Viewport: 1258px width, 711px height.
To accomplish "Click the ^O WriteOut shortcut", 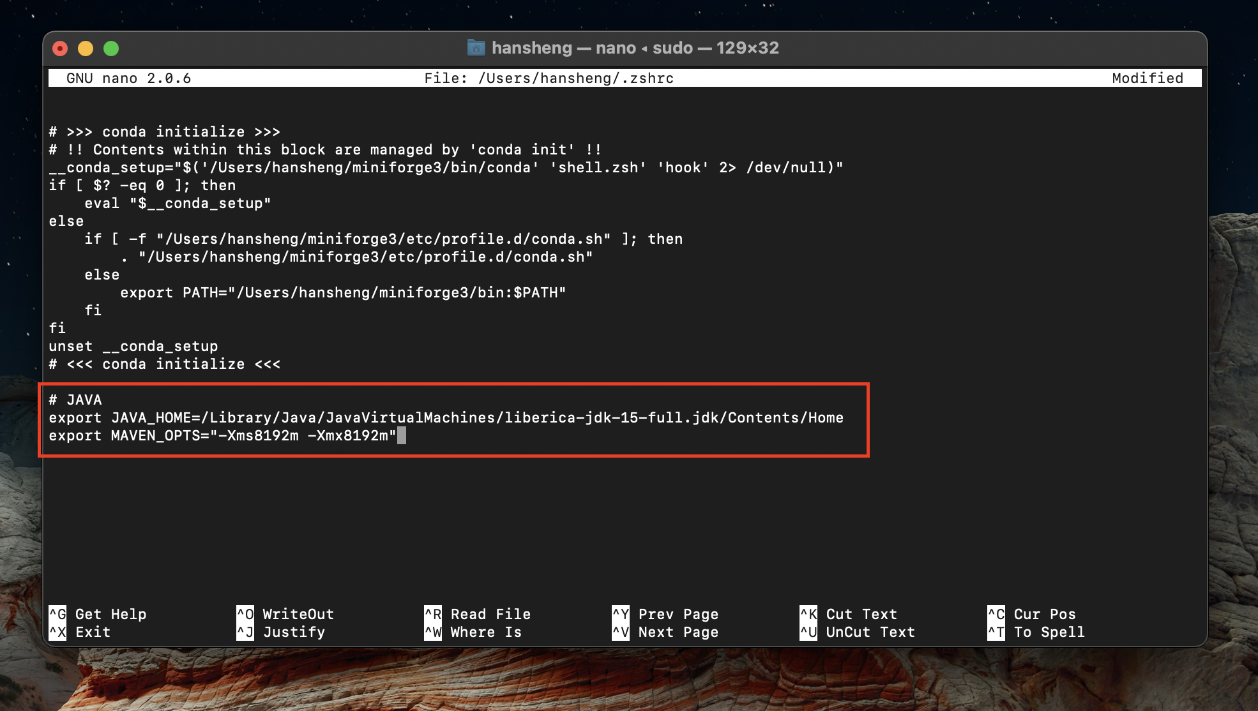I will [x=285, y=614].
